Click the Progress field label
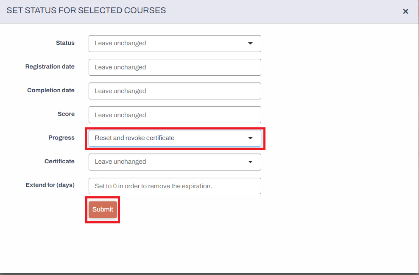Screen dimensions: 419x275 (x=62, y=137)
